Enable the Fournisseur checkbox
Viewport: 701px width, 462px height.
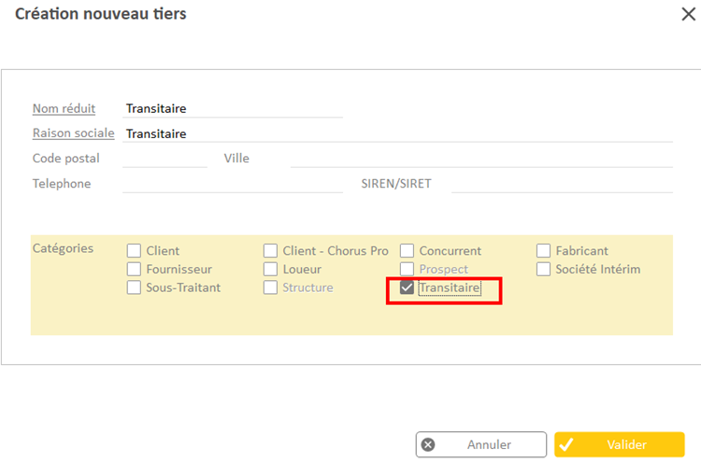[x=135, y=270]
